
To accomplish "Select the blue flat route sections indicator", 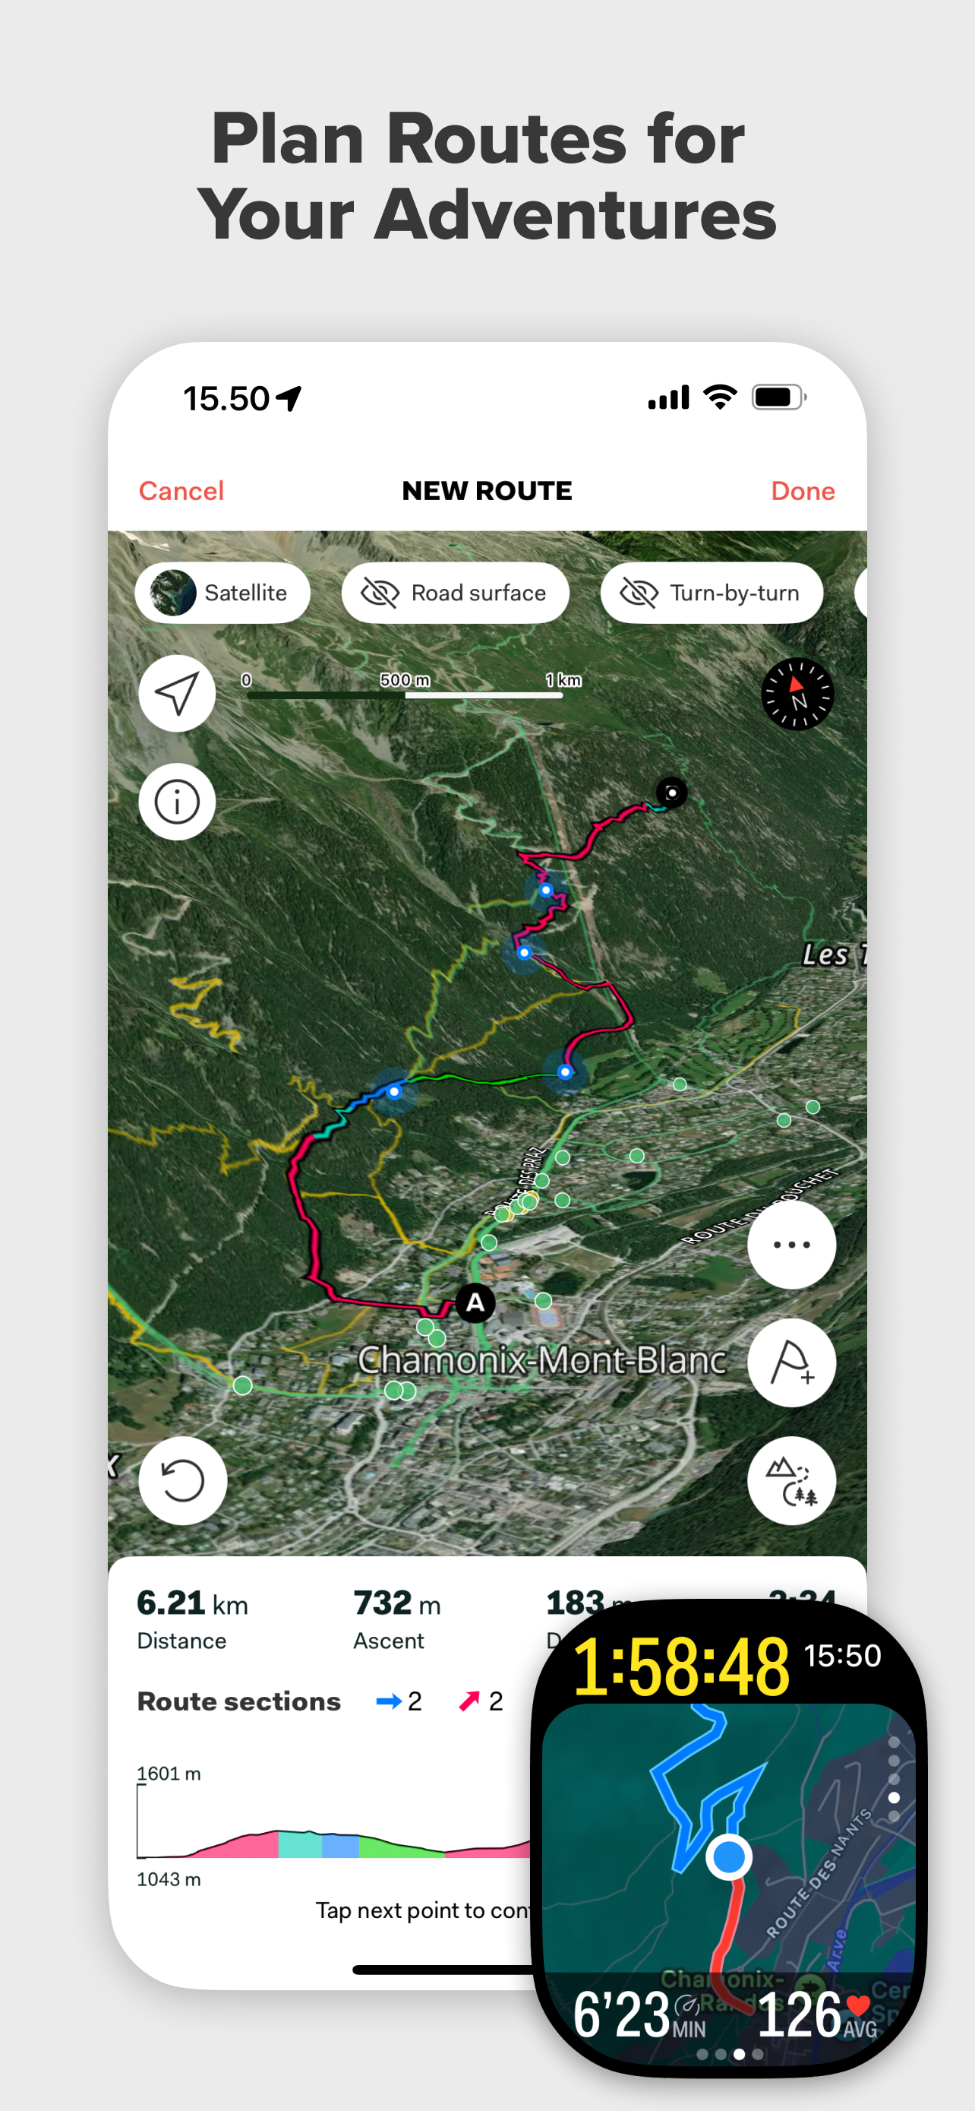I will [x=399, y=1701].
